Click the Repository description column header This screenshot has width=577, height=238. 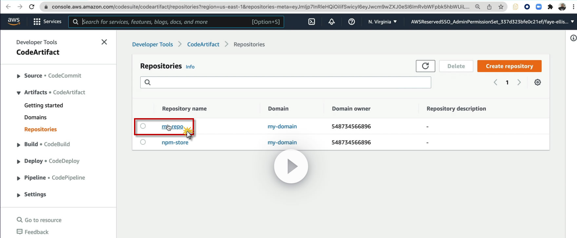(x=456, y=109)
